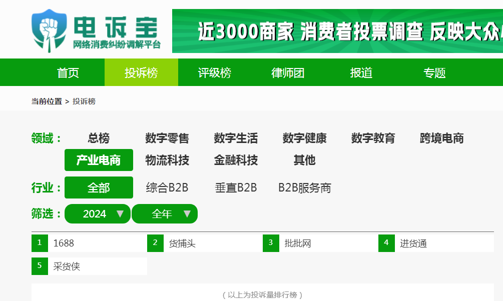
Task: Open the 2024 year dropdown
Action: pyautogui.click(x=98, y=214)
